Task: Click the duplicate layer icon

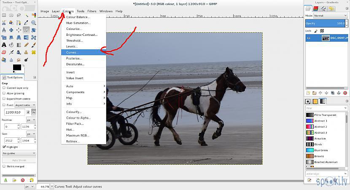Action: [333, 93]
